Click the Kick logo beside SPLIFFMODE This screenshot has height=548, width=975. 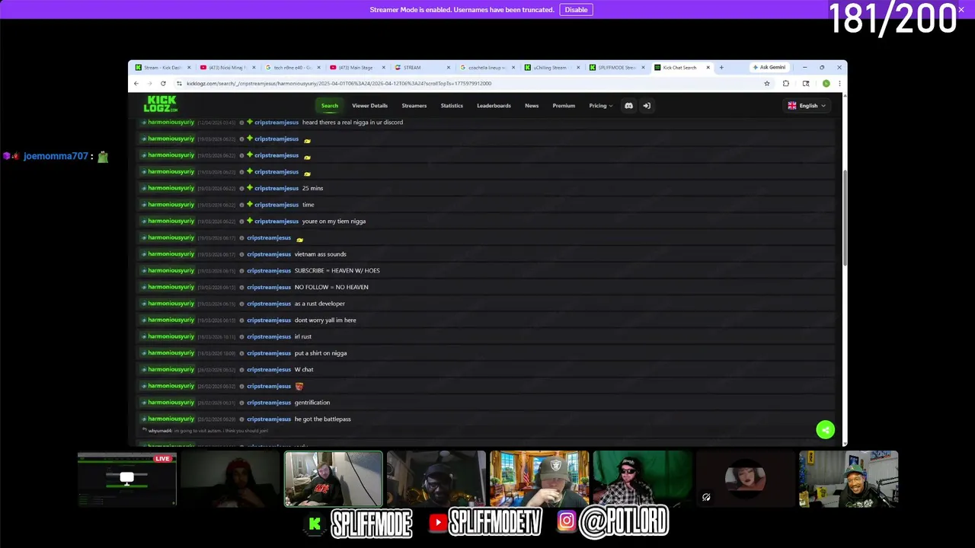click(315, 523)
